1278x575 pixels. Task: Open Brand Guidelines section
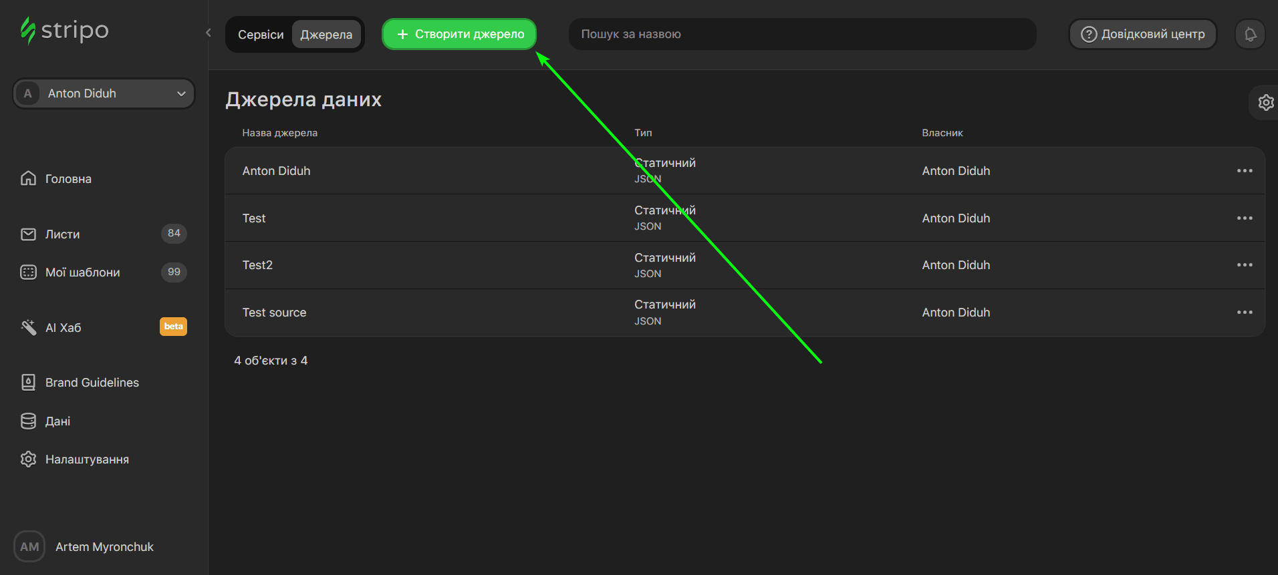tap(92, 383)
